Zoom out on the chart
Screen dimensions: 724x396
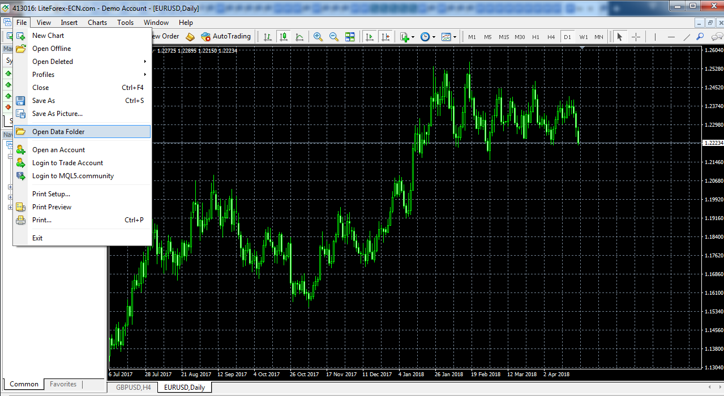point(334,36)
